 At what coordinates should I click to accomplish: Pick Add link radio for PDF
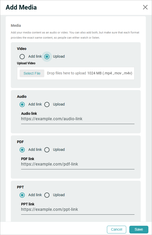22,150
